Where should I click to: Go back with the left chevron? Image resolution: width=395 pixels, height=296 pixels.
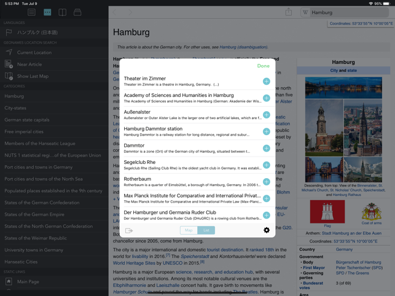[115, 12]
